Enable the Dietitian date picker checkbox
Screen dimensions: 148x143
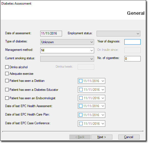[x=81, y=81]
